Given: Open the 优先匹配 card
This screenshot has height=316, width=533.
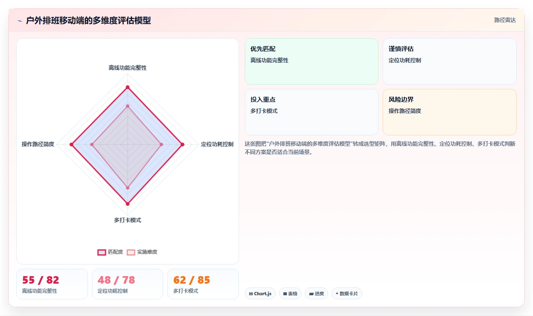Looking at the screenshot, I should pyautogui.click(x=311, y=61).
